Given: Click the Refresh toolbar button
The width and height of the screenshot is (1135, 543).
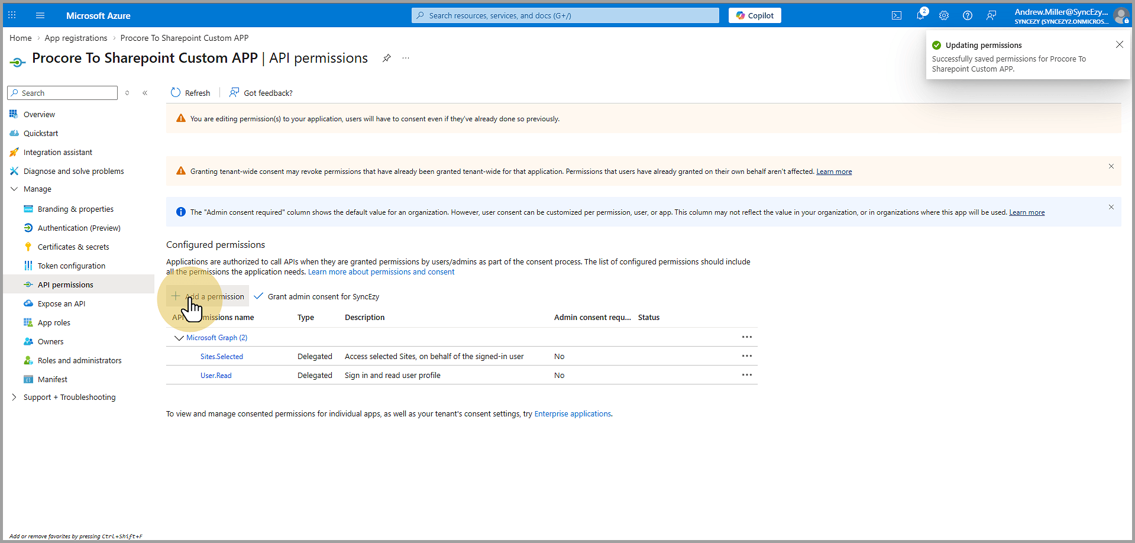Looking at the screenshot, I should (x=190, y=93).
